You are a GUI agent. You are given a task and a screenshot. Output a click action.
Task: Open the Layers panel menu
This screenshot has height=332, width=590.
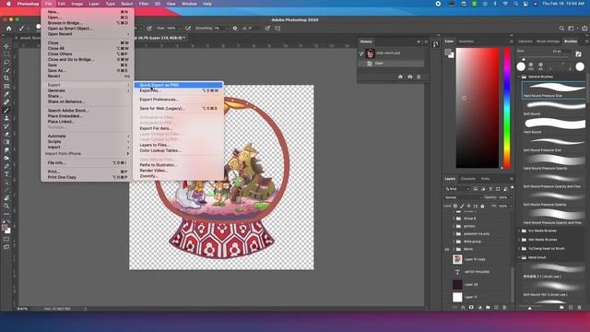coord(511,179)
